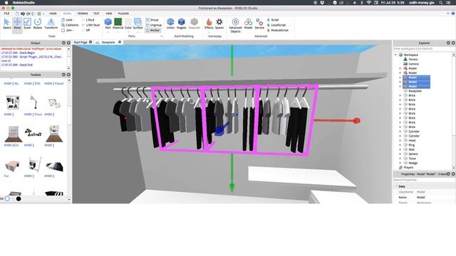Screen dimensions: 456x256
Task: Expand the Head item in Explorer
Action: 400,141
